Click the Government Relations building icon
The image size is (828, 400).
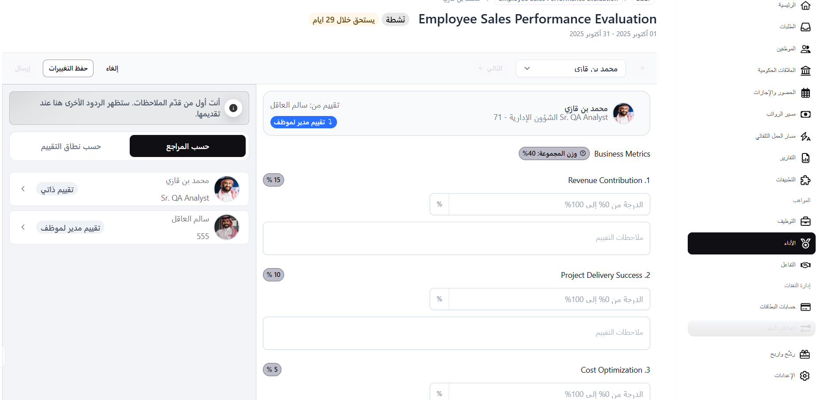click(805, 71)
